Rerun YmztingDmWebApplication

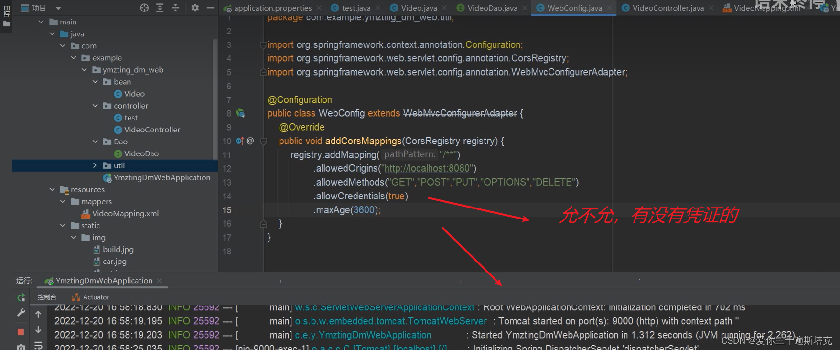click(x=21, y=297)
